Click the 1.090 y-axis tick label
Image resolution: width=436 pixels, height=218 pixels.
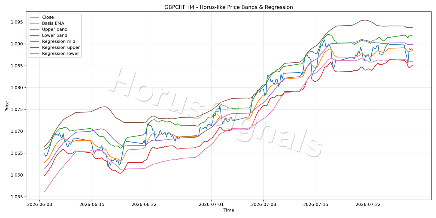tap(17, 44)
